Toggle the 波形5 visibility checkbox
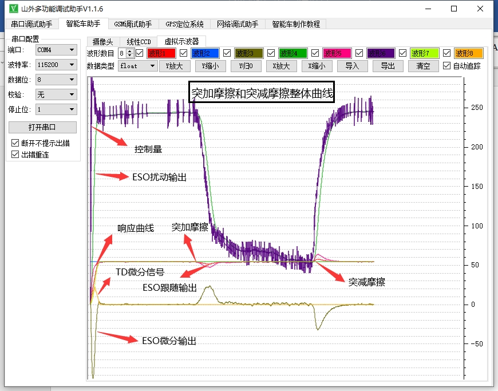 tap(315, 53)
